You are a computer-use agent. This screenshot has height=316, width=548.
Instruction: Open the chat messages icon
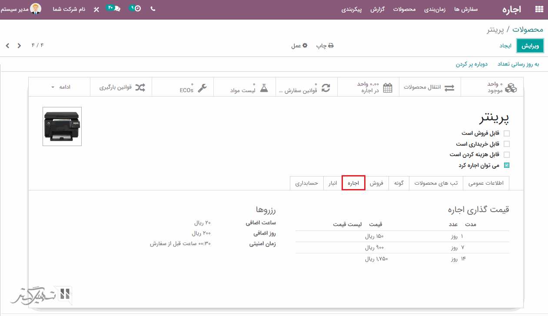pyautogui.click(x=115, y=9)
